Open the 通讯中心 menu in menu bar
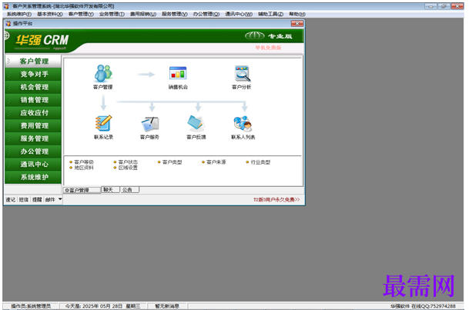 [x=239, y=14]
